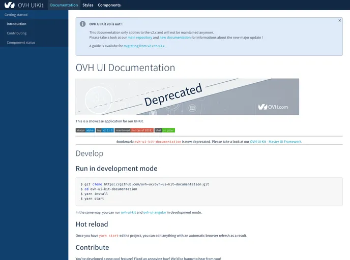Open the Introduction sidebar item
350x260 pixels.
(34, 24)
